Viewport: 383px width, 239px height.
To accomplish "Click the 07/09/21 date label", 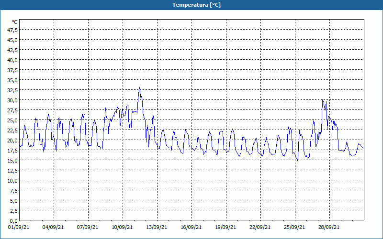I will (x=88, y=227).
